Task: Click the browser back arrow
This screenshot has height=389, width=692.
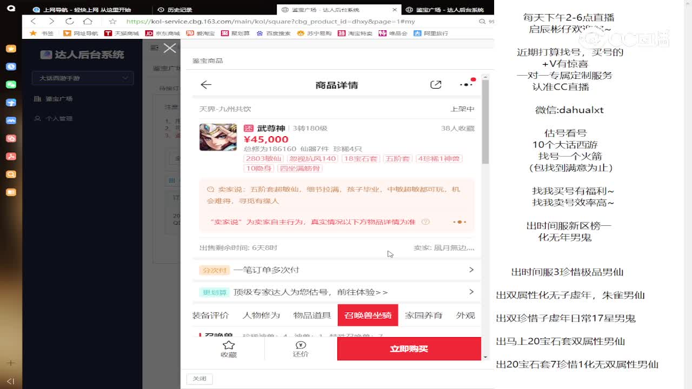Action: [x=34, y=21]
